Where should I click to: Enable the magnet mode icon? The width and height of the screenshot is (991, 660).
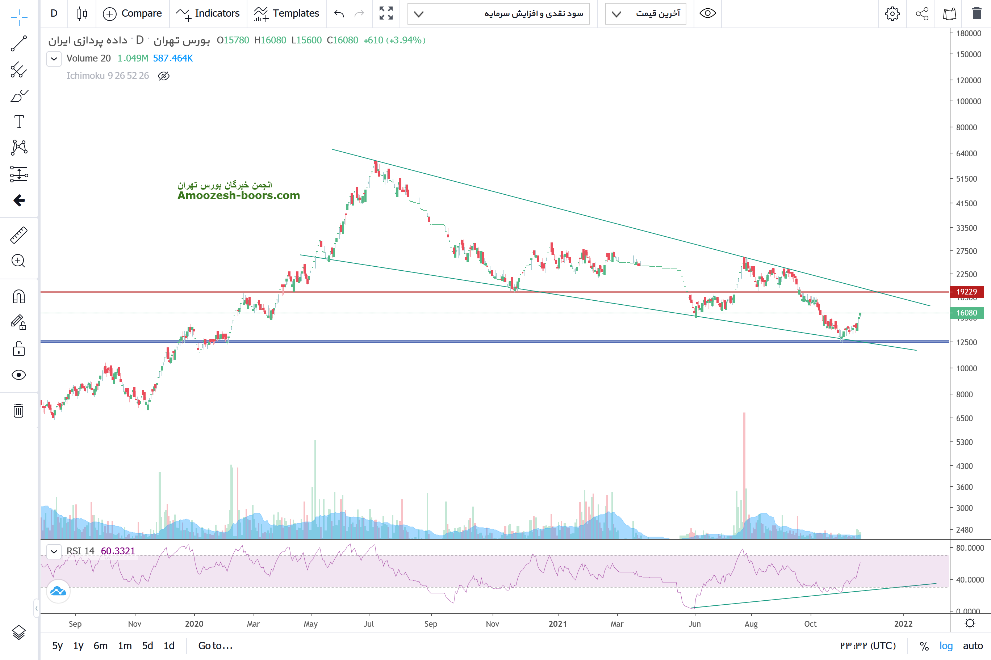click(x=19, y=297)
